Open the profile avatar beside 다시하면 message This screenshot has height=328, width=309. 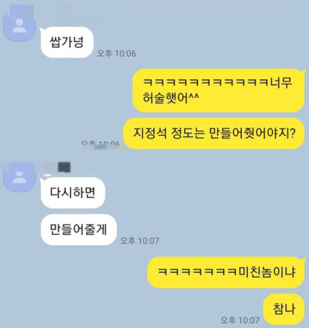pyautogui.click(x=19, y=177)
